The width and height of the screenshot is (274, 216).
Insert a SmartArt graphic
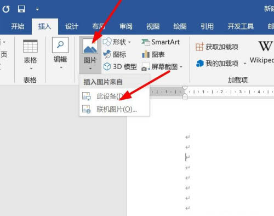(x=161, y=42)
